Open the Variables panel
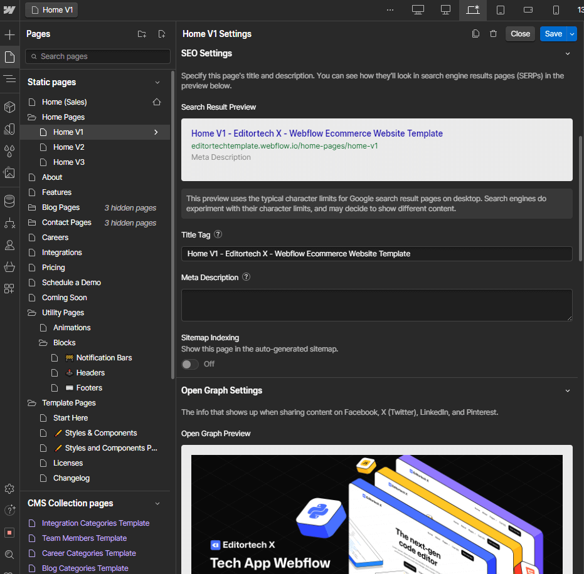 click(x=9, y=150)
